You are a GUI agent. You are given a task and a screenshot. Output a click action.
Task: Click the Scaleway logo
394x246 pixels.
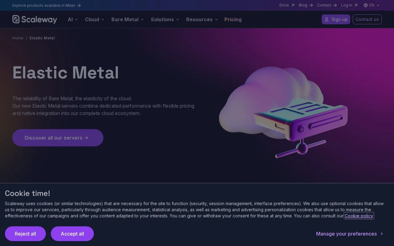pos(34,19)
